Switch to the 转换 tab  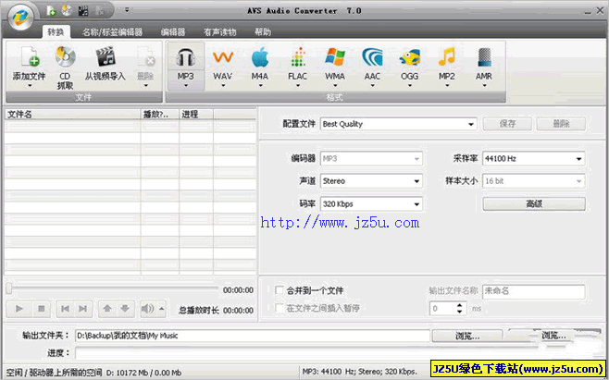[56, 32]
